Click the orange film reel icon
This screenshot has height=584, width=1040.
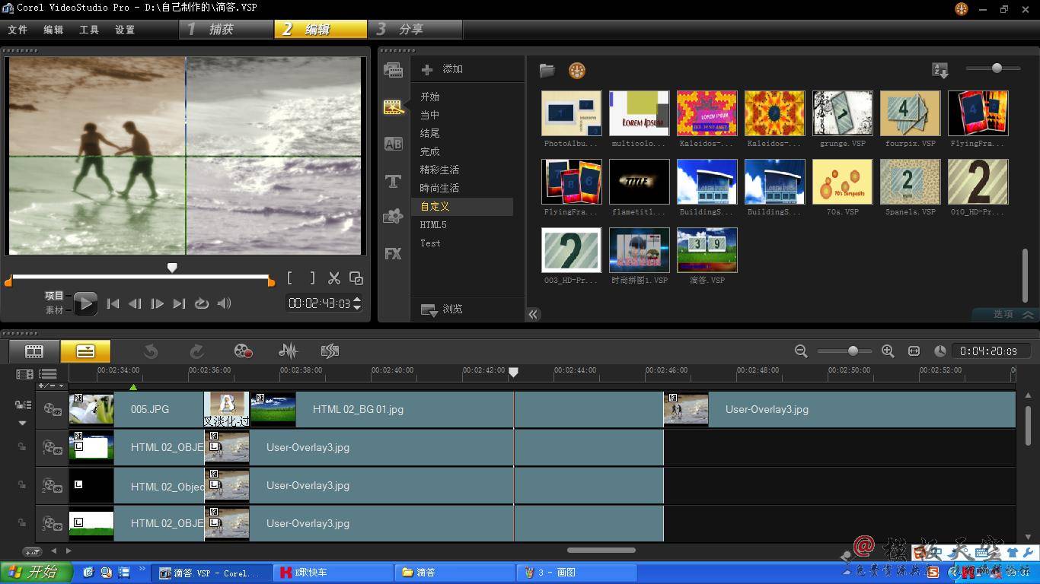577,71
